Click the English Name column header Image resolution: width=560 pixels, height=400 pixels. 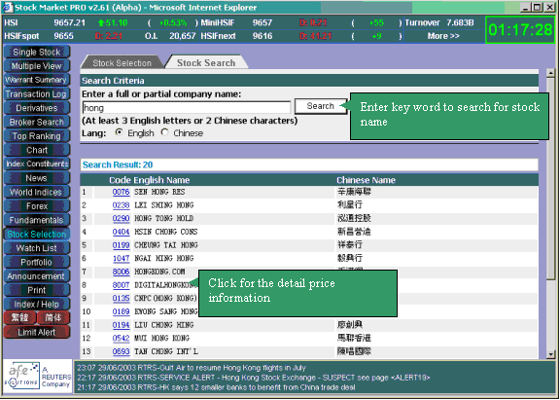161,180
